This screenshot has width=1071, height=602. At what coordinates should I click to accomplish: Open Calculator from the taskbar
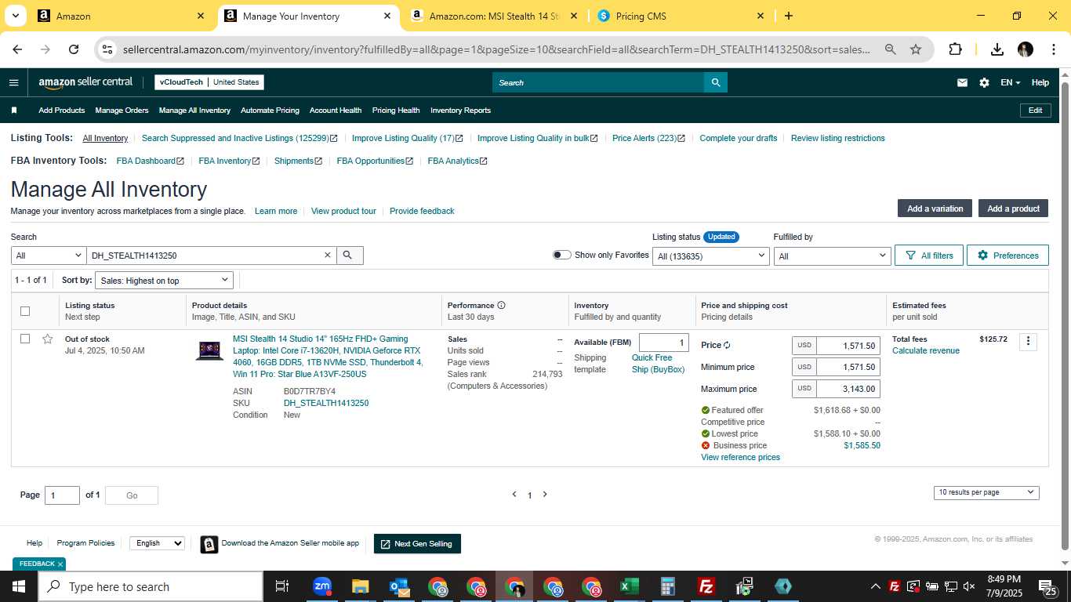[668, 586]
